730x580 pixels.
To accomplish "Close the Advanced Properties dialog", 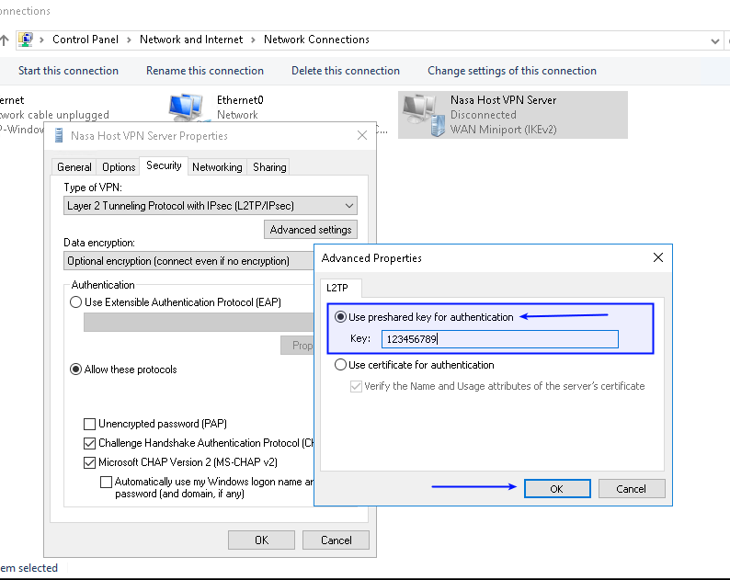I will pyautogui.click(x=657, y=258).
